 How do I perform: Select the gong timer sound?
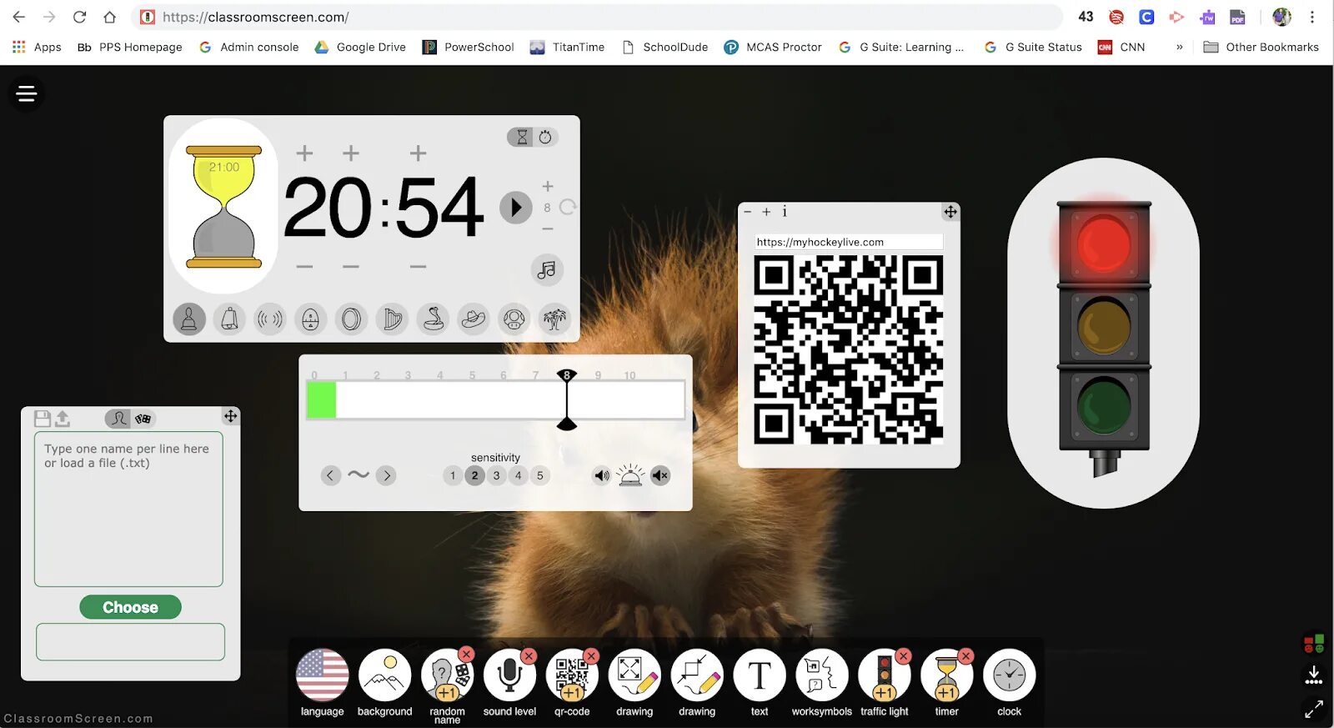pos(351,319)
